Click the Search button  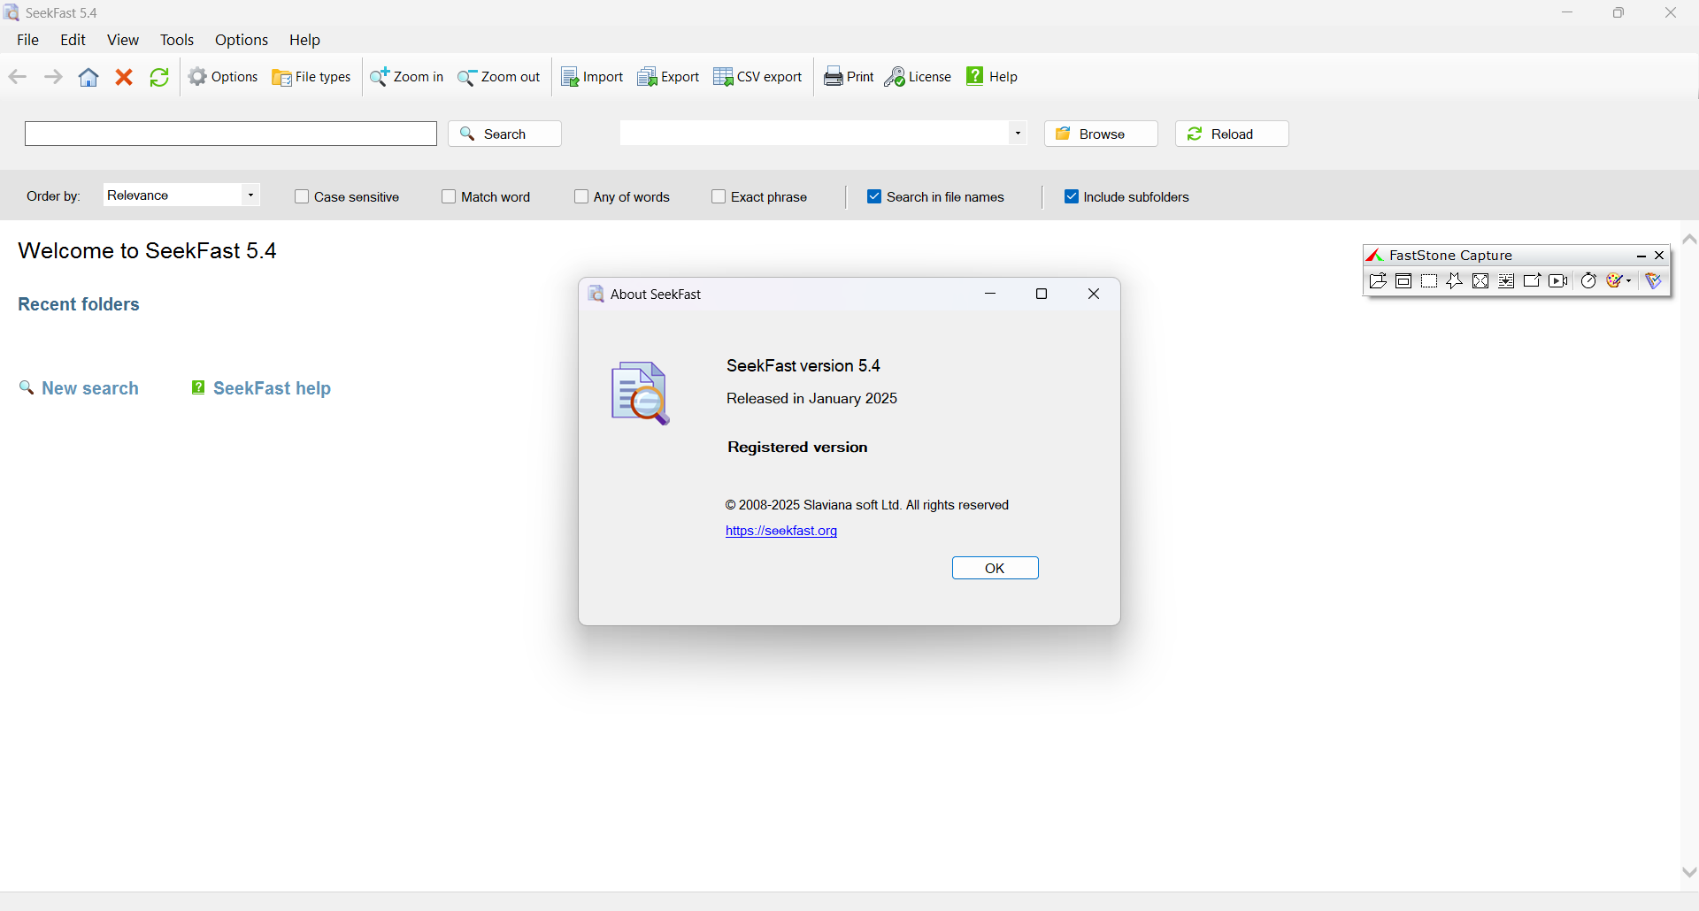(504, 134)
